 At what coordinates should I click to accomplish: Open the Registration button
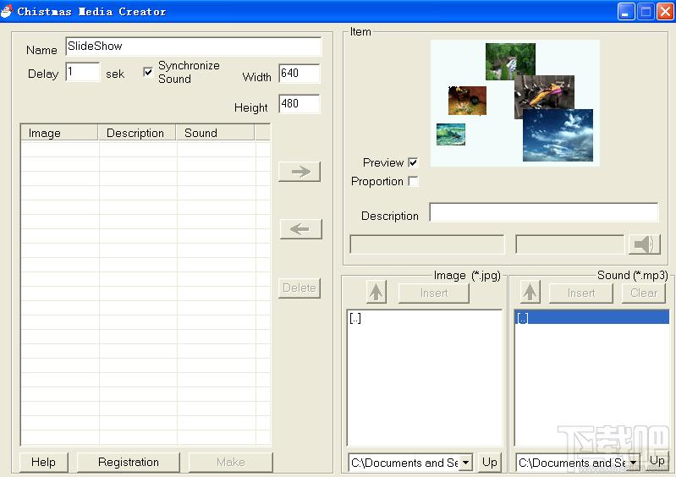(129, 463)
